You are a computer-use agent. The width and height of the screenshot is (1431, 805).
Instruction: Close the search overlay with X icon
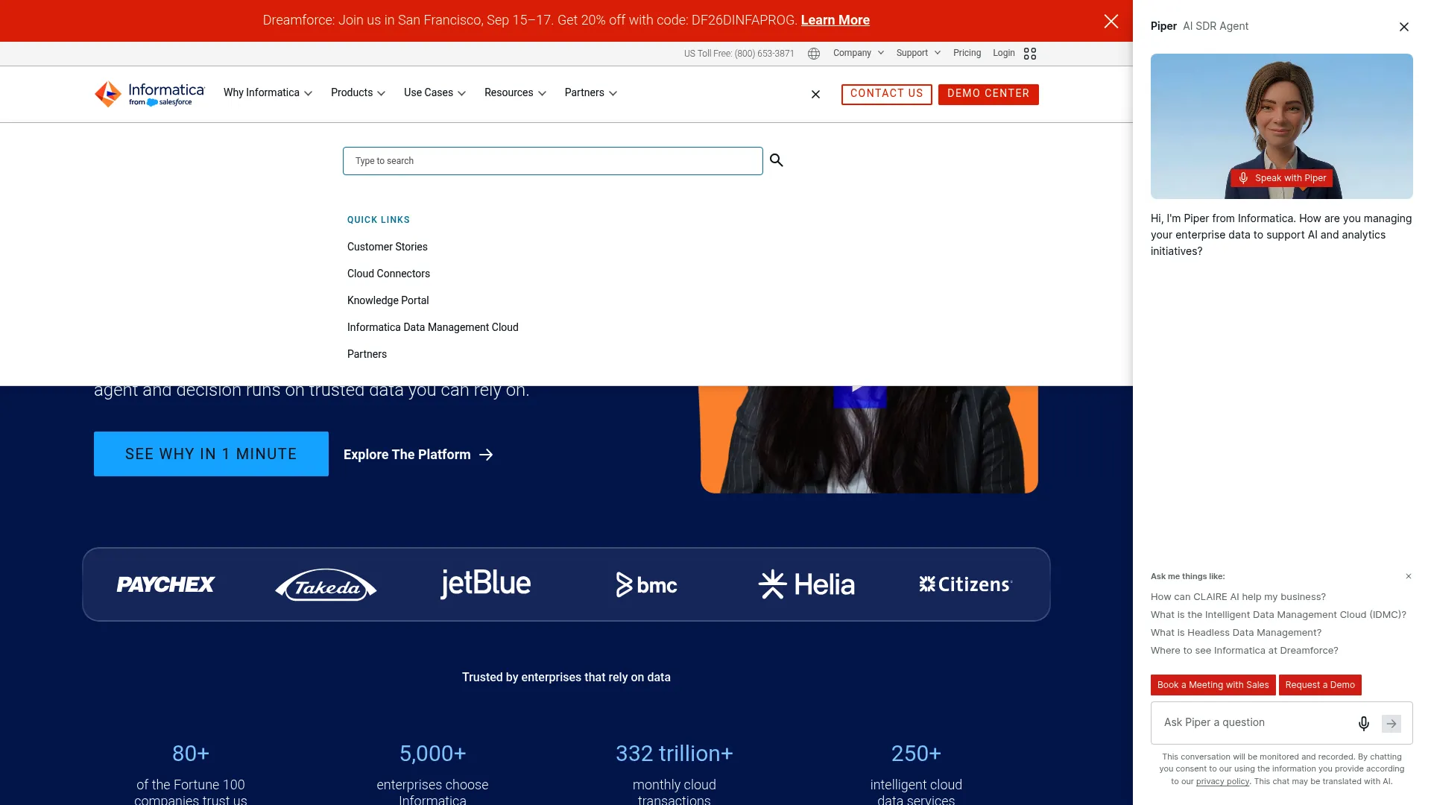815,95
